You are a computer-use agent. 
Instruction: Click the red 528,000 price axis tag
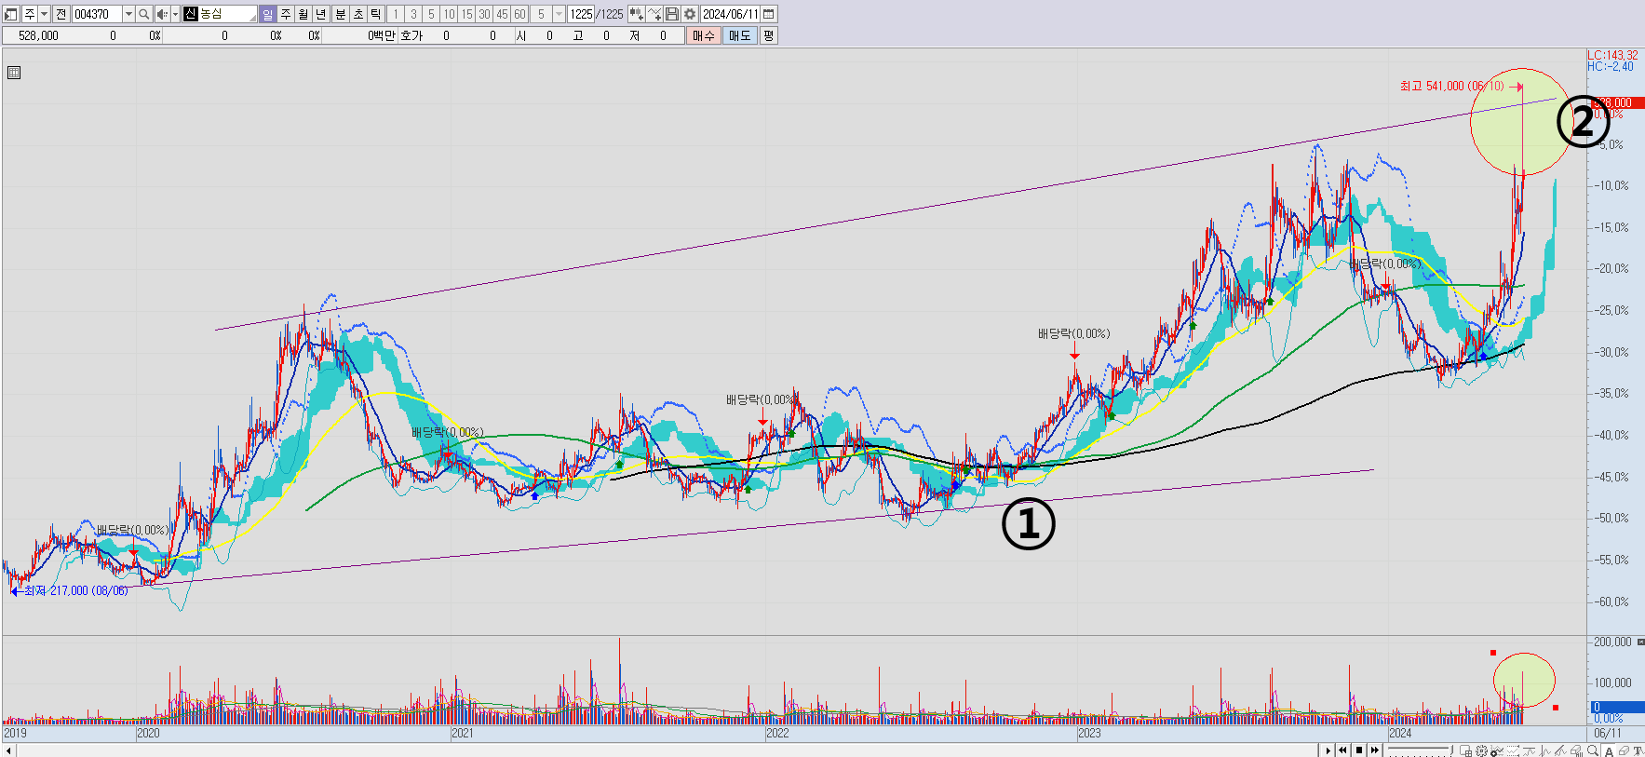(1616, 102)
